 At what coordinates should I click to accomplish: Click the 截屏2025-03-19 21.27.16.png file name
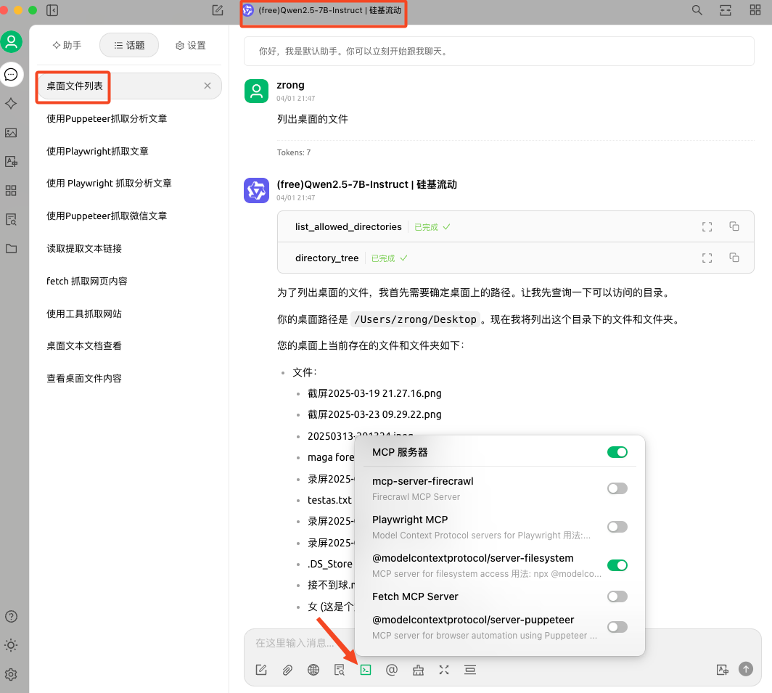(374, 393)
